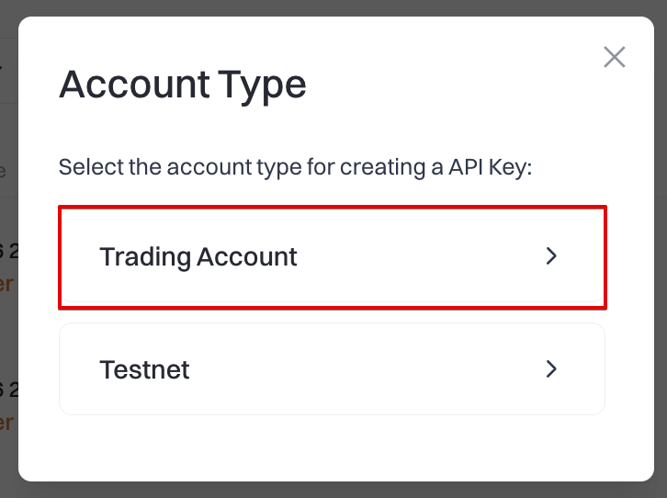Dismiss the dialog with the X icon
The height and width of the screenshot is (498, 667).
[614, 57]
